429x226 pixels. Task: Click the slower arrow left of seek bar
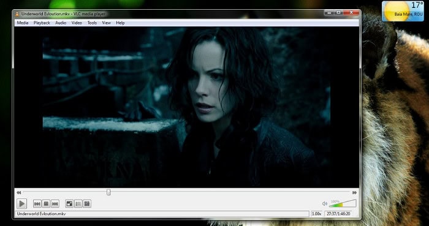(x=18, y=193)
